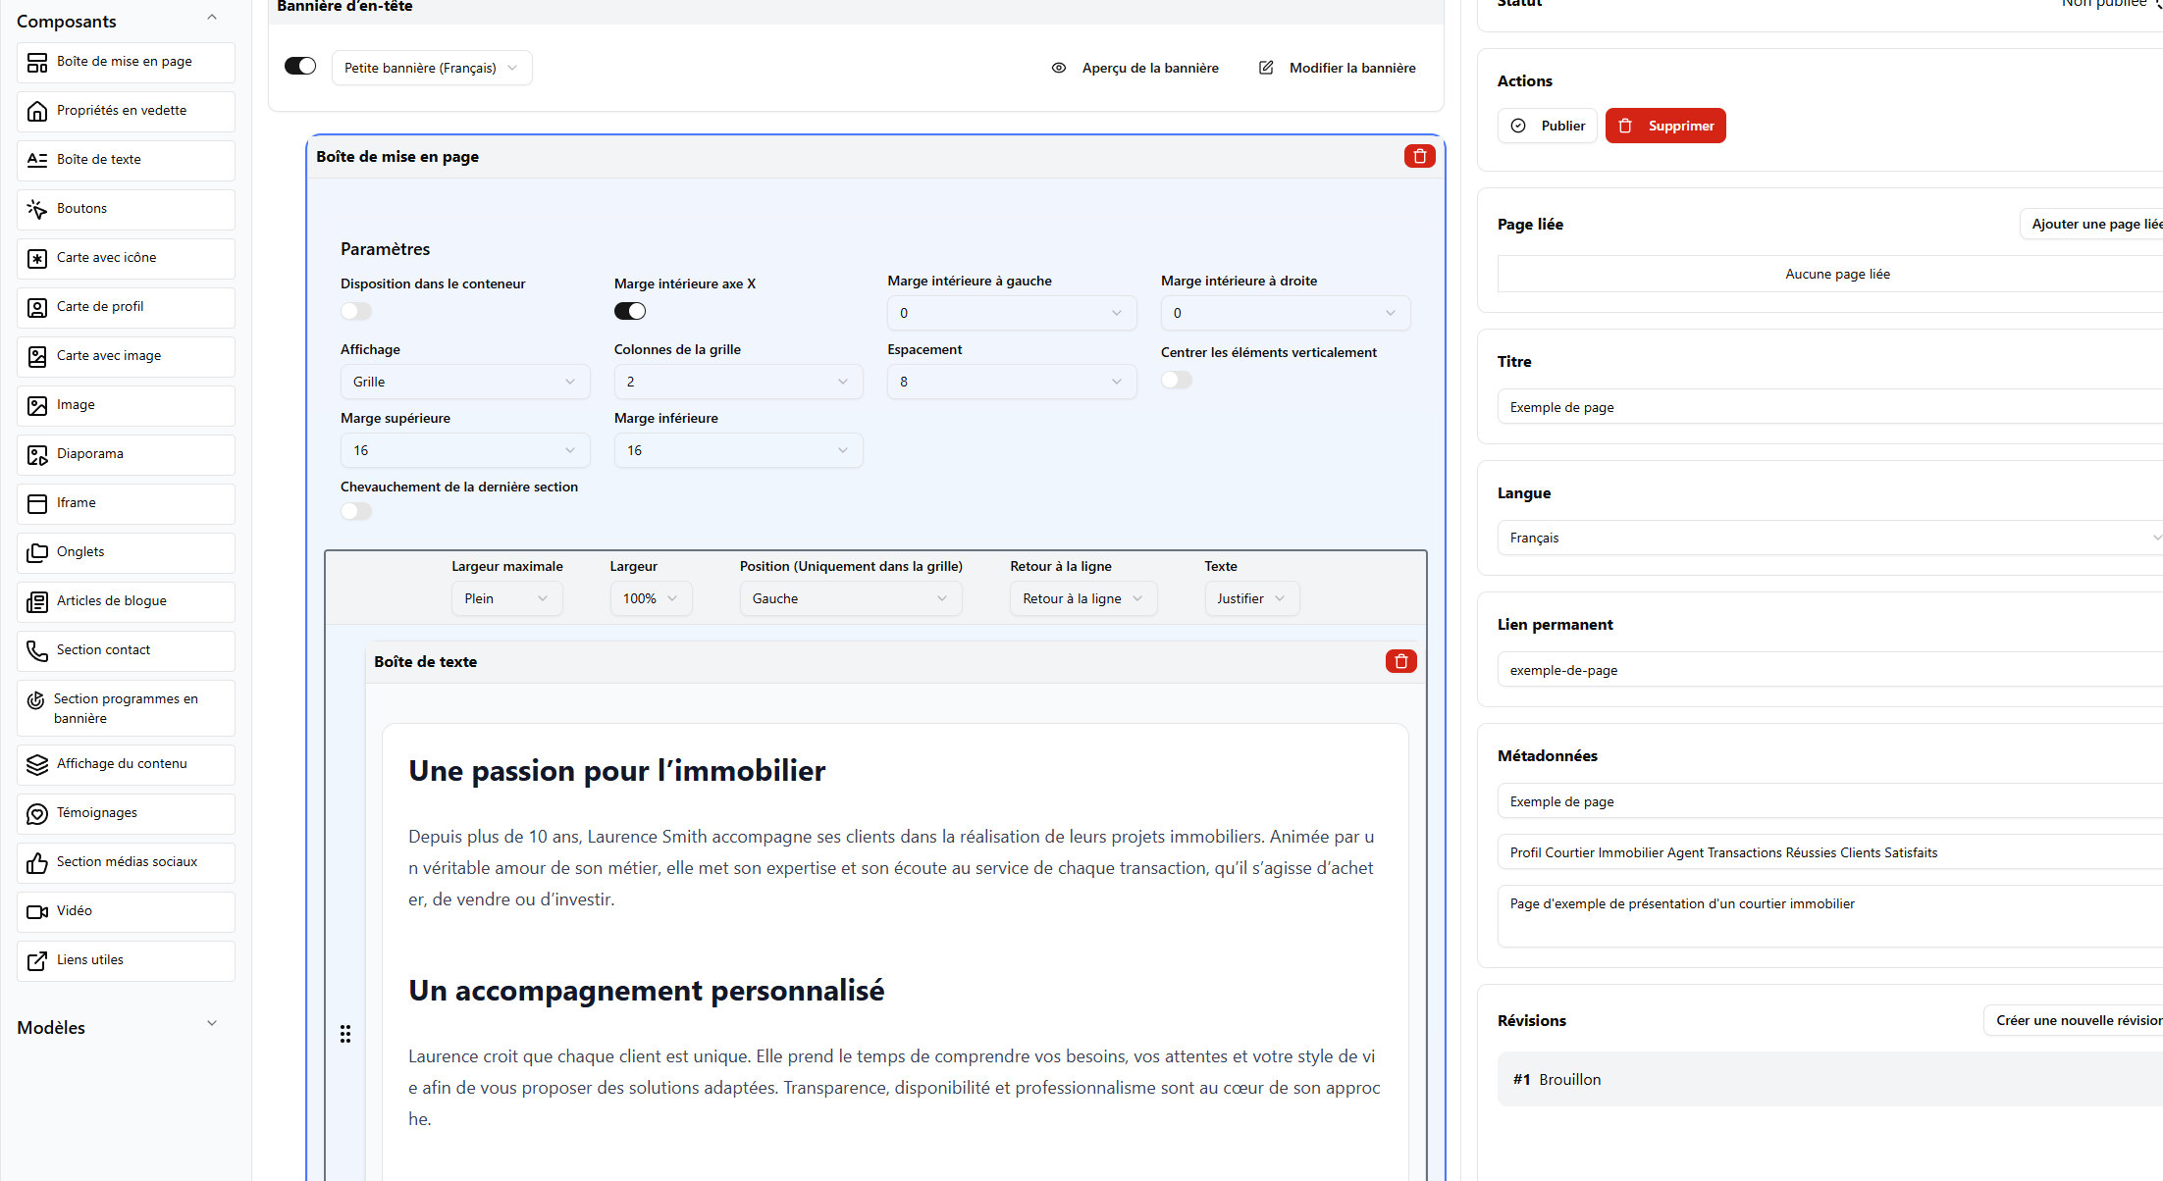Screen dimensions: 2163x1181
Task: Grab the six-dot drag handle beside text box
Action: point(345,1034)
